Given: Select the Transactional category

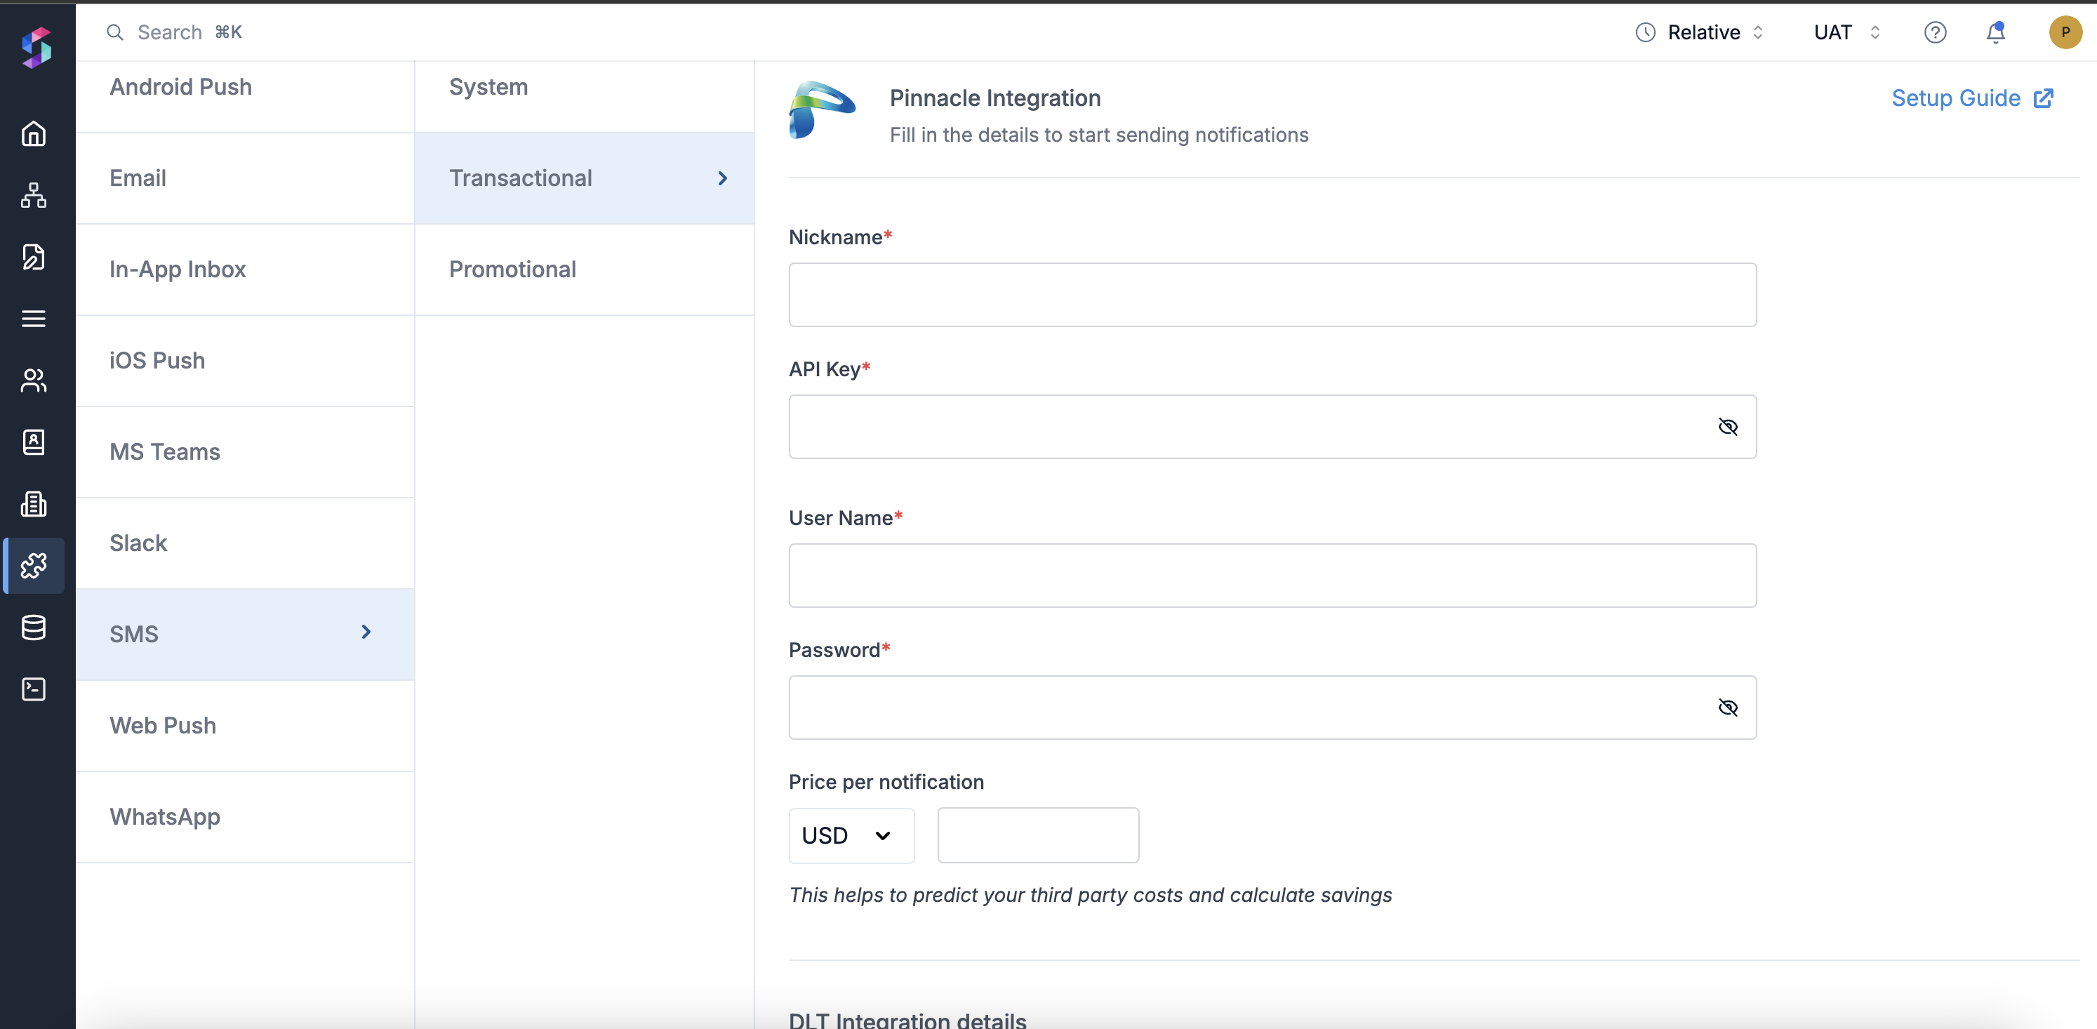Looking at the screenshot, I should point(585,178).
